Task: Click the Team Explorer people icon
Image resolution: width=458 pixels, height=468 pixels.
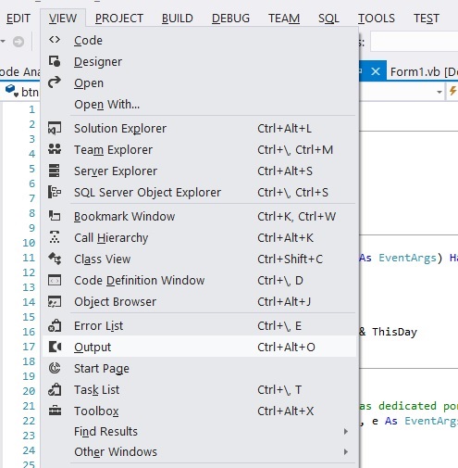Action: [x=55, y=149]
